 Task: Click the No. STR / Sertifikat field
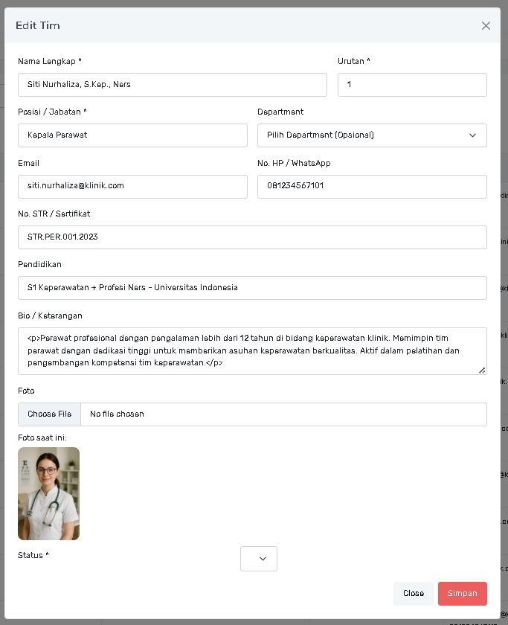click(x=252, y=237)
